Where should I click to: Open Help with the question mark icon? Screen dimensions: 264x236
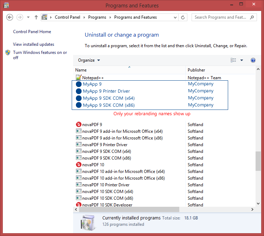pyautogui.click(x=253, y=60)
